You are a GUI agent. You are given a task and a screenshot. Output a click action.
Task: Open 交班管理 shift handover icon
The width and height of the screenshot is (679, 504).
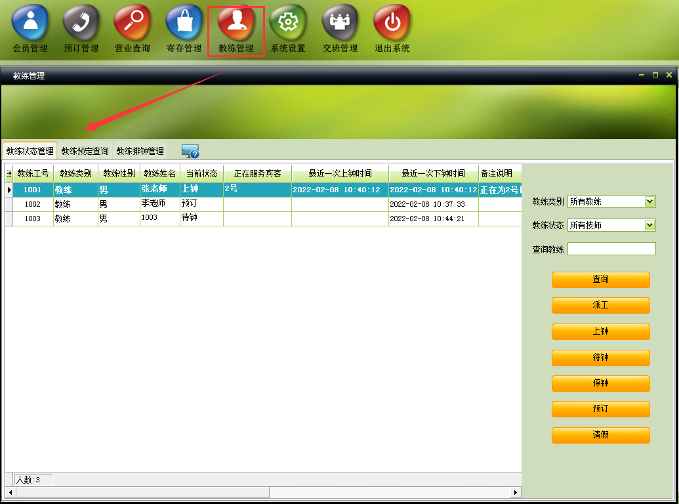point(340,30)
